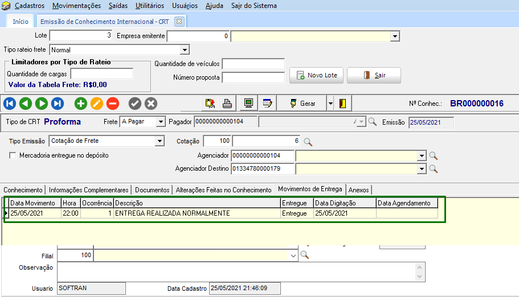Expand the Gerar button dropdown arrow
This screenshot has width=519, height=297.
coord(330,104)
